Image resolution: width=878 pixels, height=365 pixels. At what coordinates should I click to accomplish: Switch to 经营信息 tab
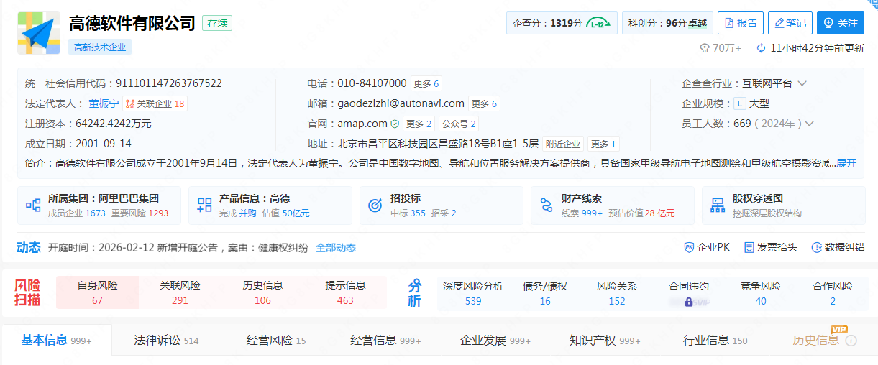385,341
